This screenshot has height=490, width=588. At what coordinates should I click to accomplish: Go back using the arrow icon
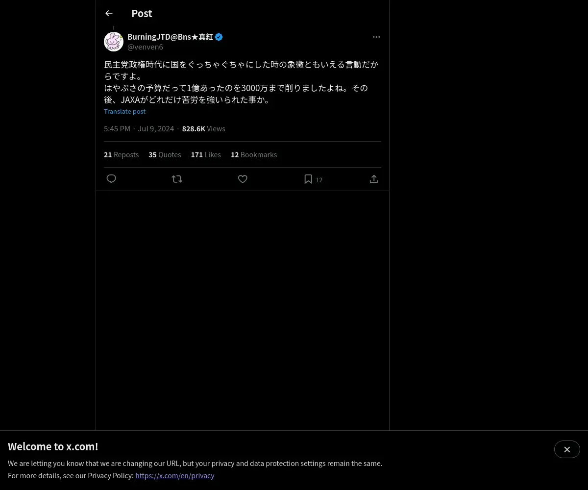click(x=109, y=13)
